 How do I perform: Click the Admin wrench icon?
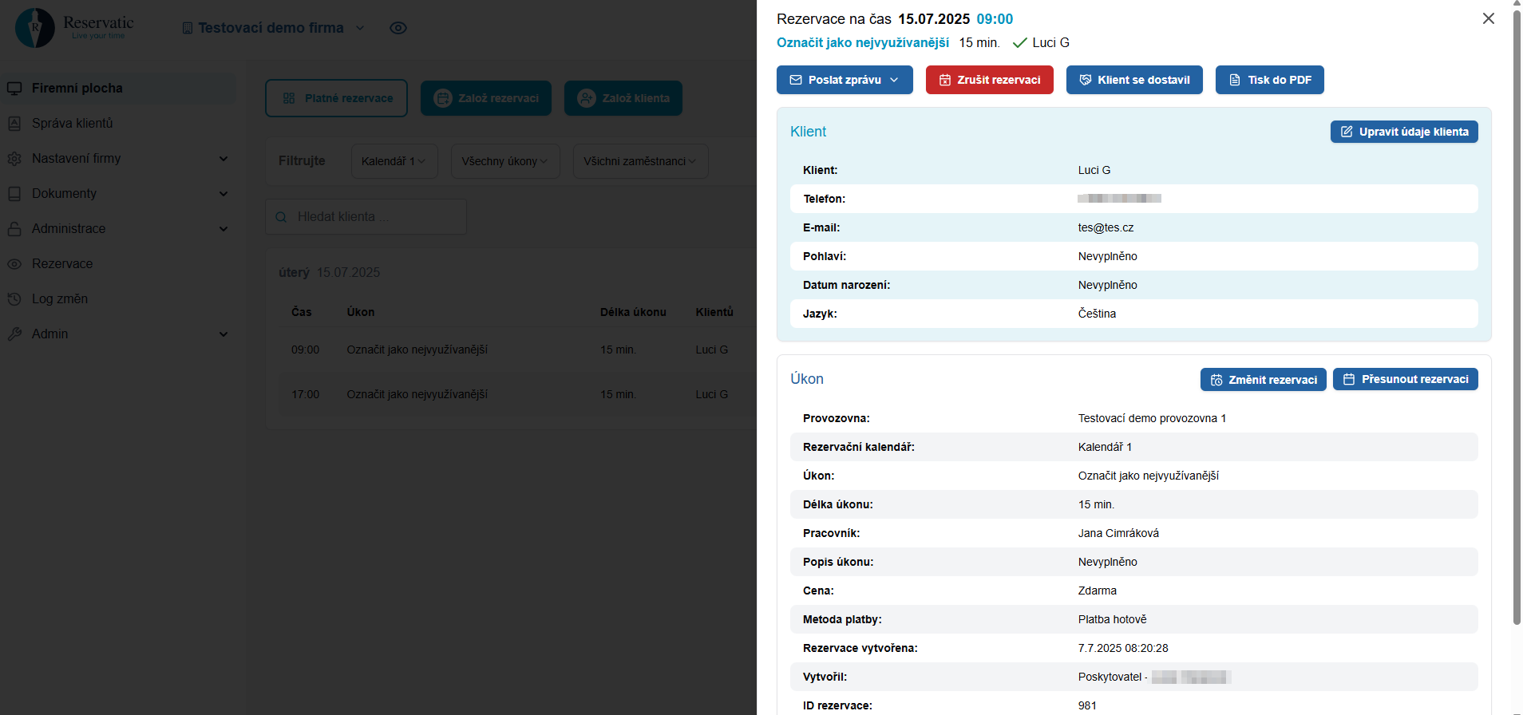(14, 334)
